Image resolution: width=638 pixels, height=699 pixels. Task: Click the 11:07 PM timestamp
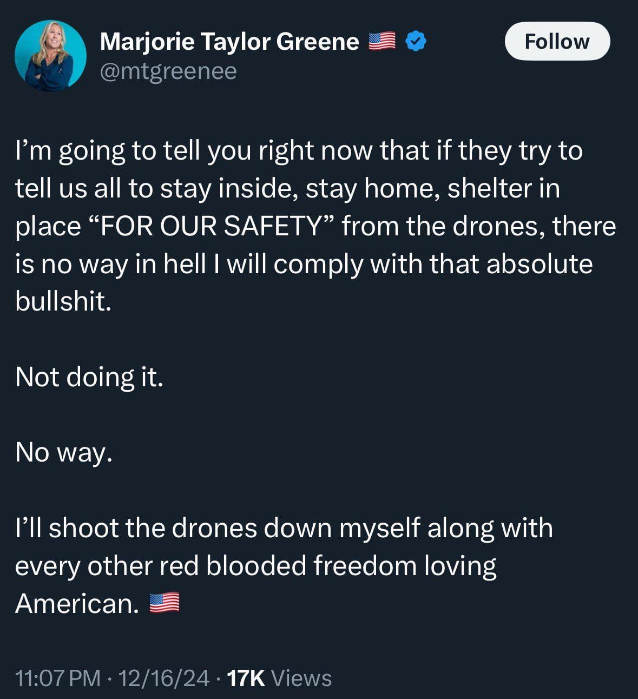click(58, 678)
